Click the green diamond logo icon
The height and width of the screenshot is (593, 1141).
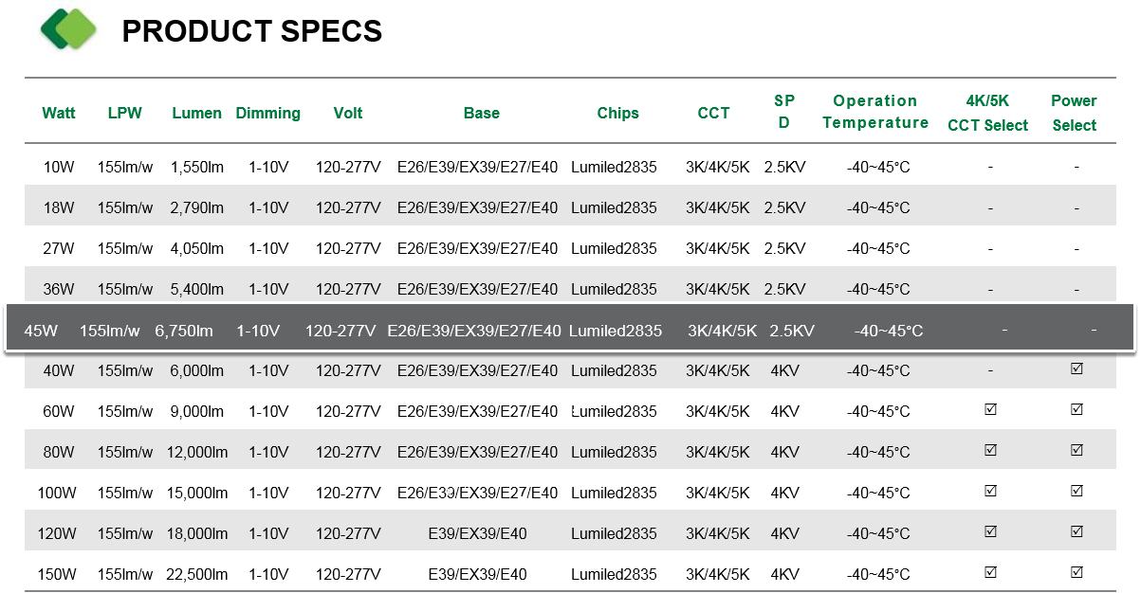[69, 29]
